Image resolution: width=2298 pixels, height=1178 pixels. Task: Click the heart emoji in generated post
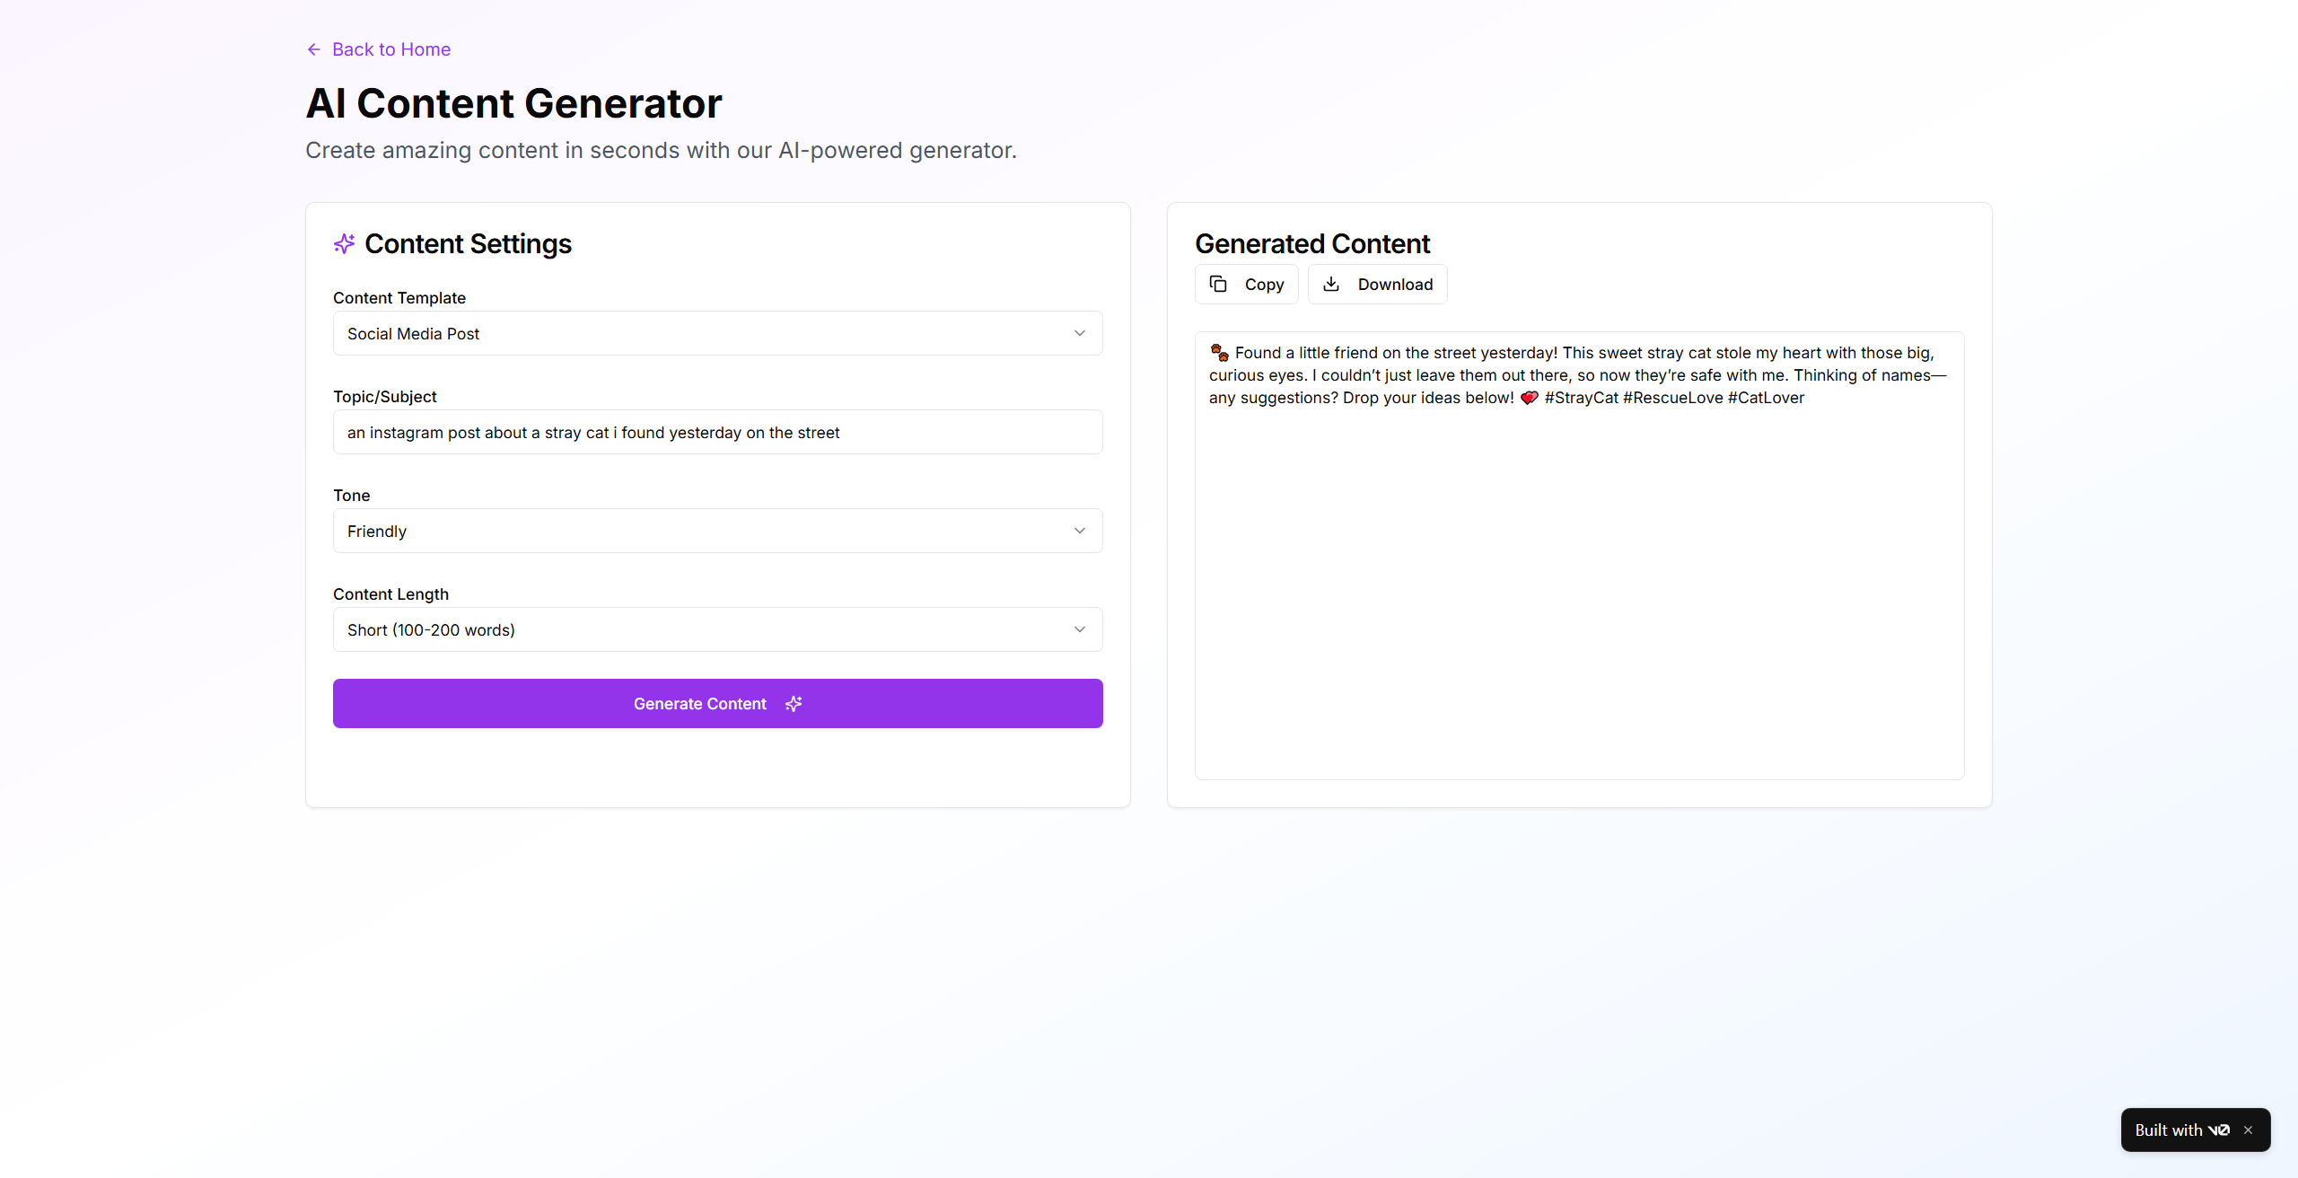[x=1530, y=398]
